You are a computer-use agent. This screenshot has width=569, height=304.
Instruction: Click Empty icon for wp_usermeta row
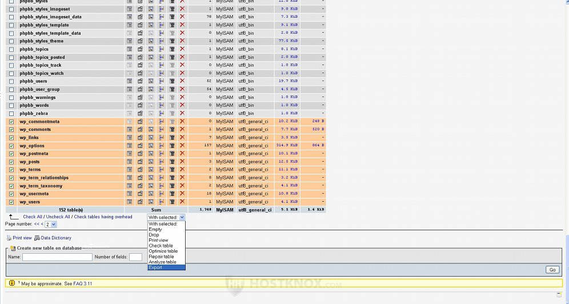pos(172,194)
